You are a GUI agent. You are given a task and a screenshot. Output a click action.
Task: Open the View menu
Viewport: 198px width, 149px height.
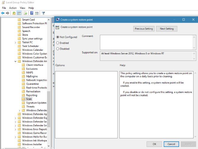[22, 8]
